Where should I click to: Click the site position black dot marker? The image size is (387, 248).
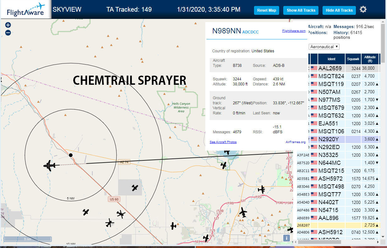[71, 155]
